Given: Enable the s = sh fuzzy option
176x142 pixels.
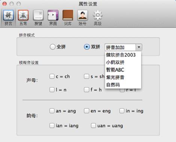Looking at the screenshot, I should (x=86, y=76).
